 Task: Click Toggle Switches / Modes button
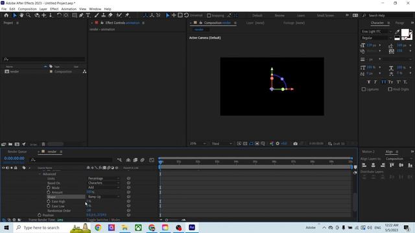coord(103,220)
